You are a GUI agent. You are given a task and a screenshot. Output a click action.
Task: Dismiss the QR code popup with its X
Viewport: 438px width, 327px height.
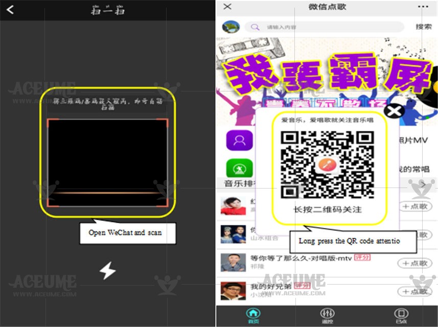click(x=394, y=111)
